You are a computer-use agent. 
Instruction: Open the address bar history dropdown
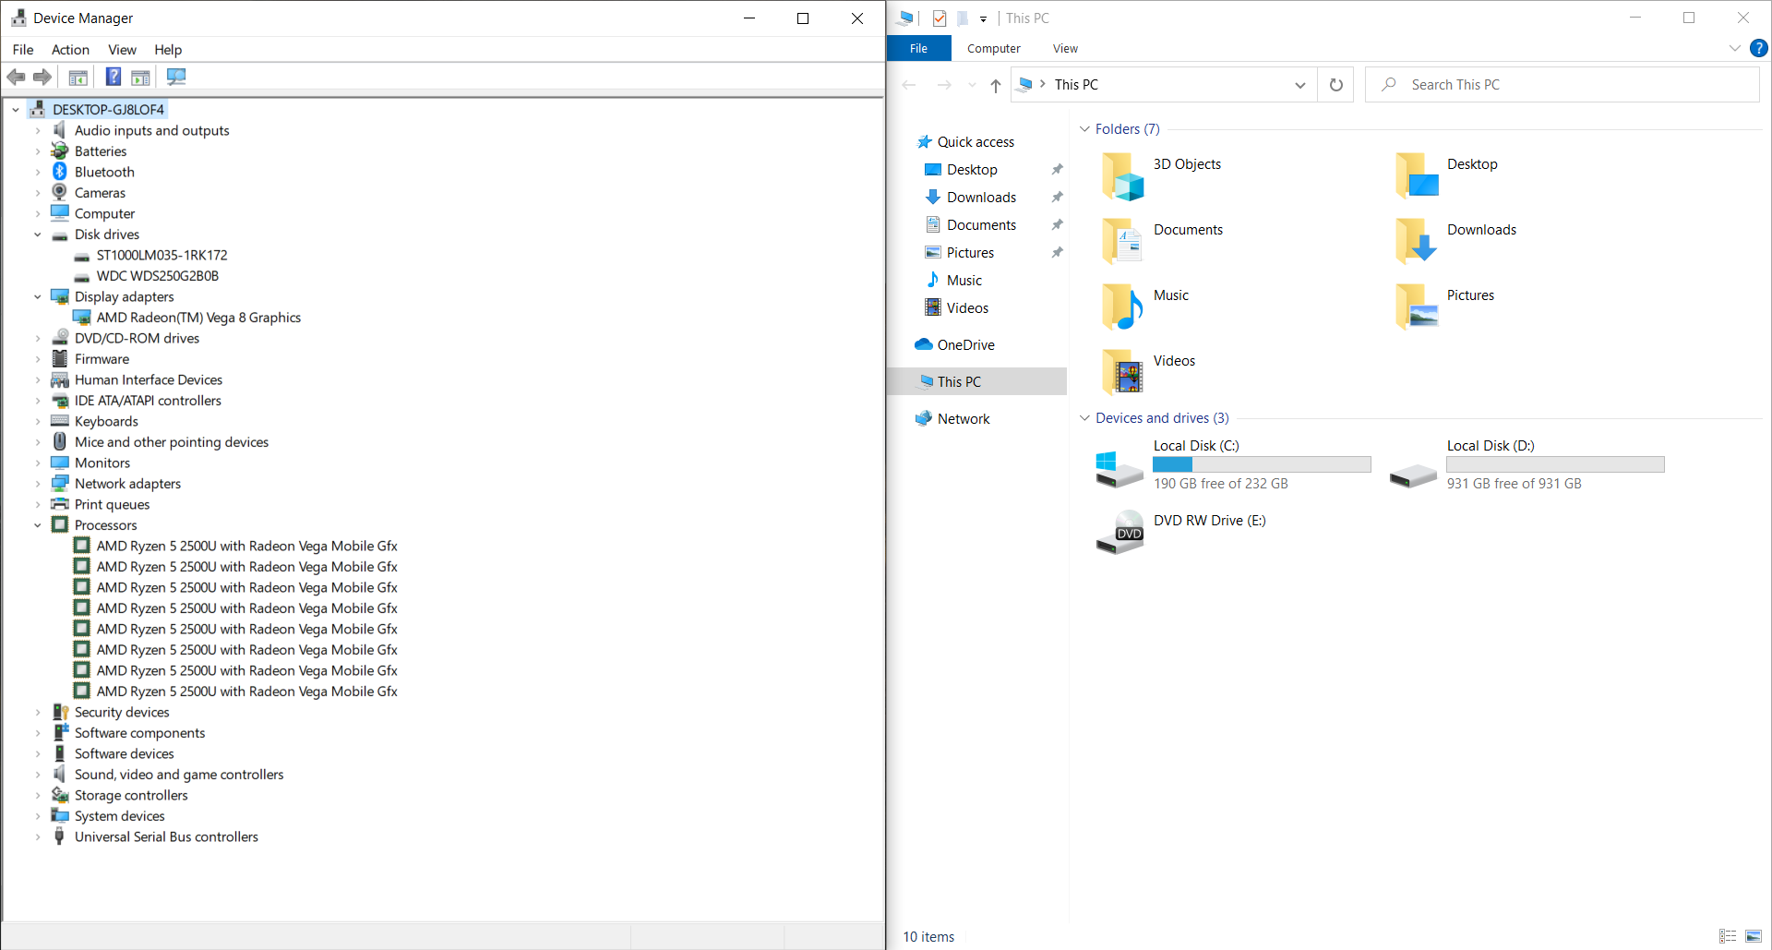coord(1299,85)
